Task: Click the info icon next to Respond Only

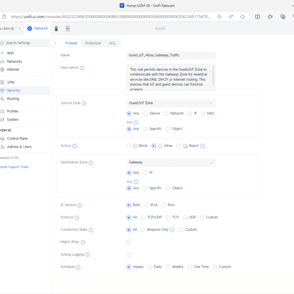Action: (172, 230)
